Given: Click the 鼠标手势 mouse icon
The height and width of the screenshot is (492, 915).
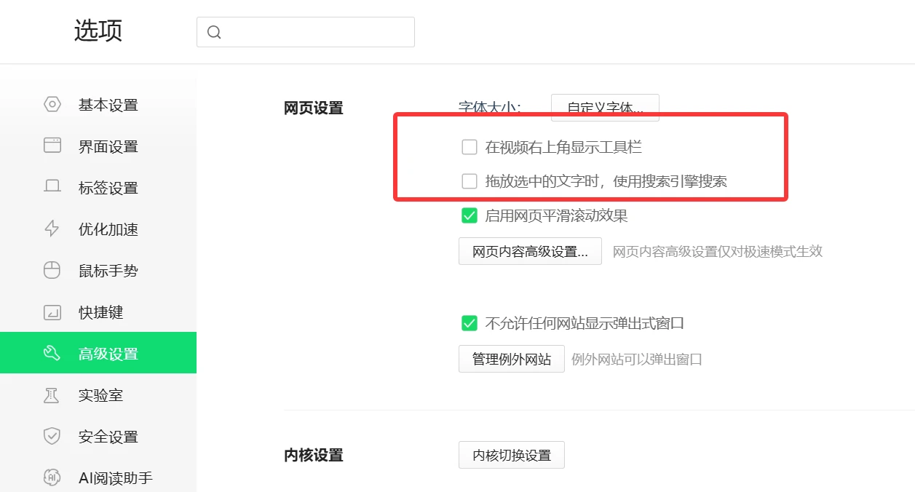Looking at the screenshot, I should [x=52, y=271].
